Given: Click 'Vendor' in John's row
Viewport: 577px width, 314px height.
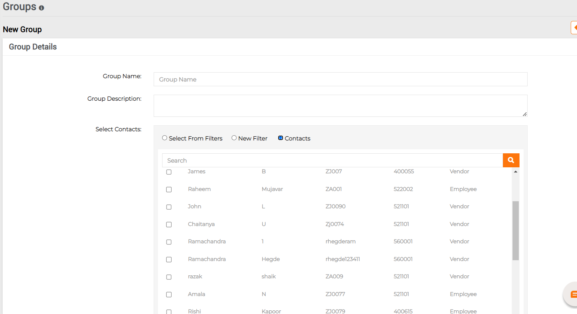Looking at the screenshot, I should 459,206.
